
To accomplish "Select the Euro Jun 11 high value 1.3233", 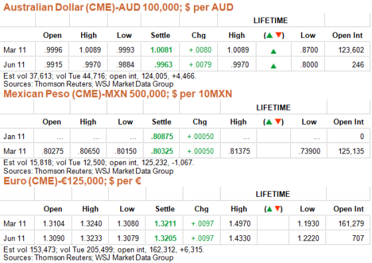I will click(91, 238).
